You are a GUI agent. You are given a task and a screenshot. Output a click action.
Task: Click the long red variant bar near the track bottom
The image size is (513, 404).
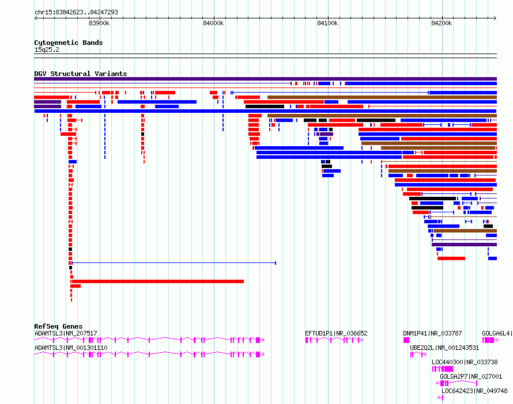157,281
